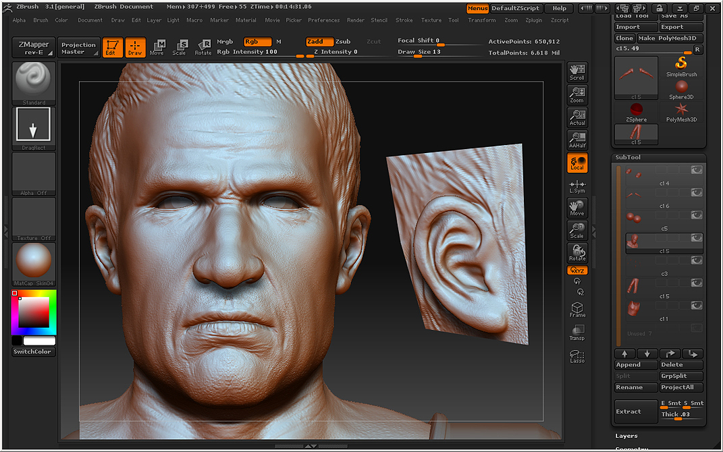723x452 pixels.
Task: Open the Brush menu
Action: (x=41, y=20)
